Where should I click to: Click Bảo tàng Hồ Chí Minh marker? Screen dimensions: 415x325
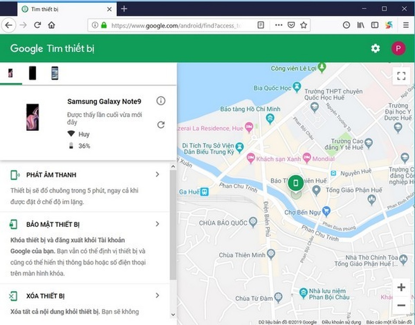(270, 118)
